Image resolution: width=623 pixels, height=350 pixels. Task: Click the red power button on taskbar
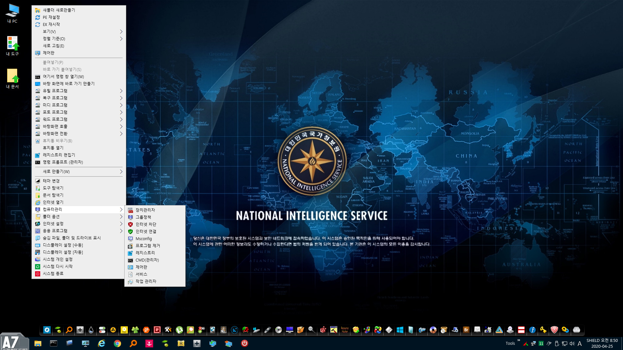[x=245, y=344]
